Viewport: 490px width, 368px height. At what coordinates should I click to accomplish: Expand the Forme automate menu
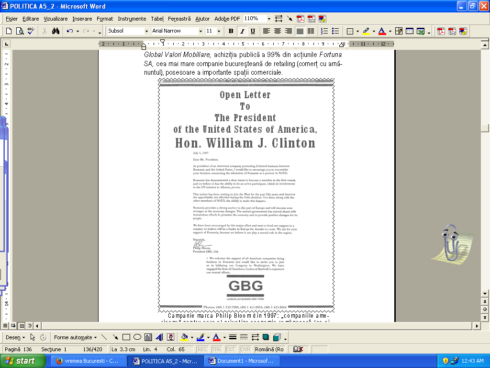tap(75, 337)
